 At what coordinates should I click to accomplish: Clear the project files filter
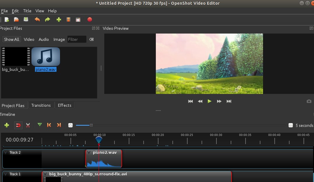[91, 39]
